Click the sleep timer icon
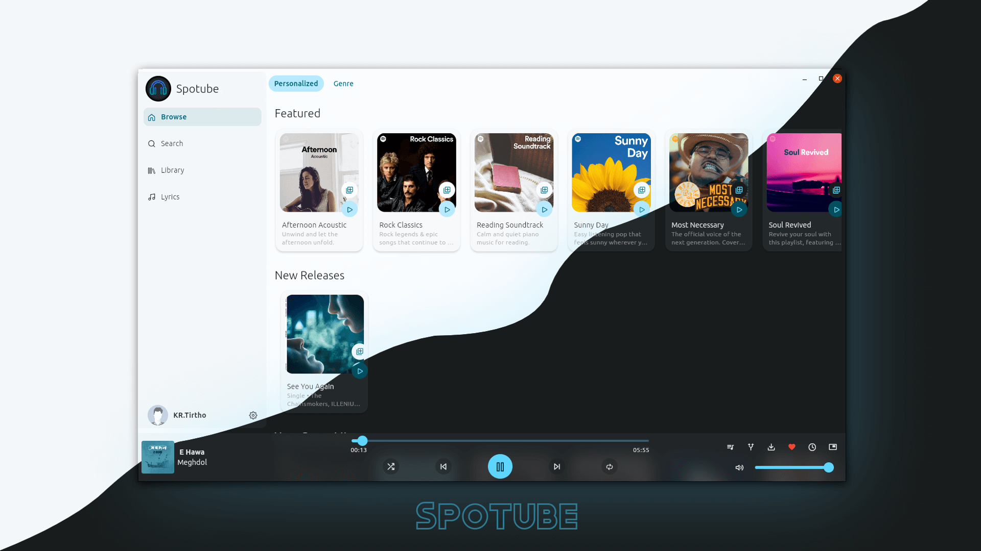Viewport: 981px width, 551px height. pyautogui.click(x=812, y=447)
